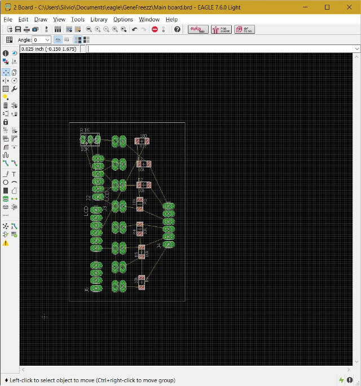Screen dimensions: 361x386
Task: Select the Line draw tool
Action: tap(6, 174)
